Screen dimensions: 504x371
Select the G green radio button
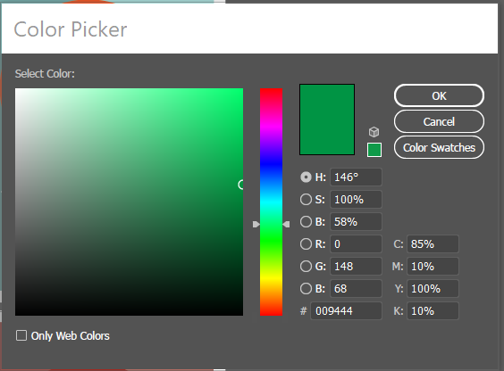click(x=306, y=266)
